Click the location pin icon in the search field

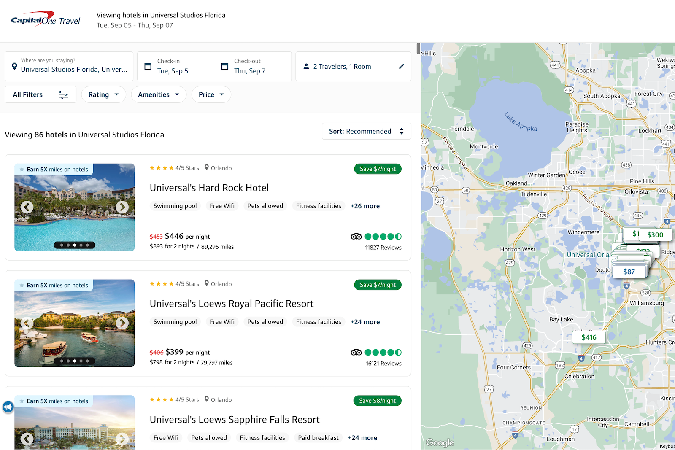pyautogui.click(x=14, y=66)
